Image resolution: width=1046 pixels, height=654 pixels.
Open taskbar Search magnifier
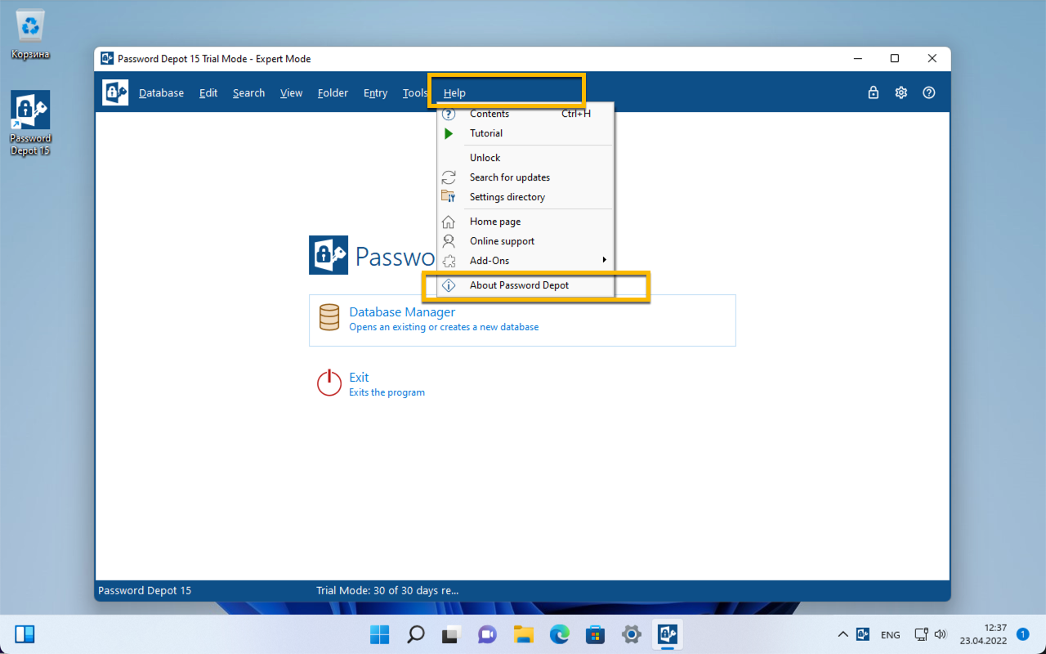416,634
